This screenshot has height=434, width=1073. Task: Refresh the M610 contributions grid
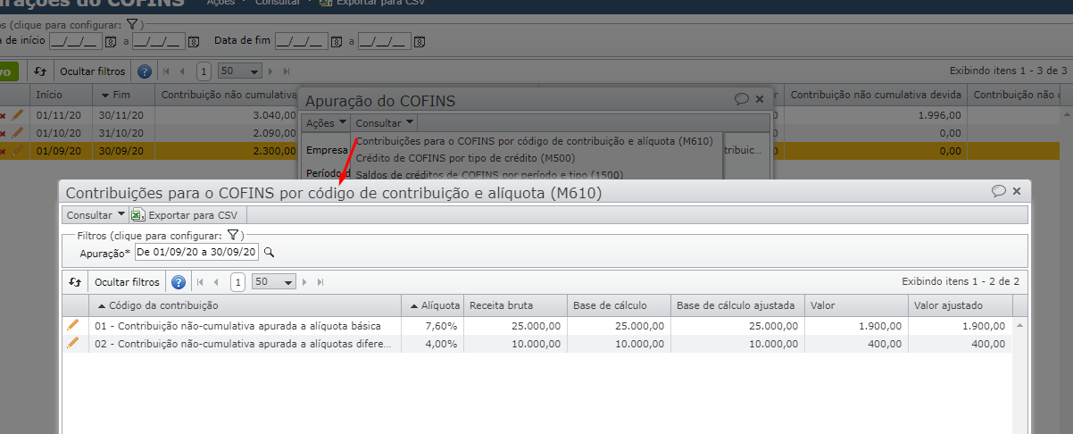pyautogui.click(x=75, y=282)
